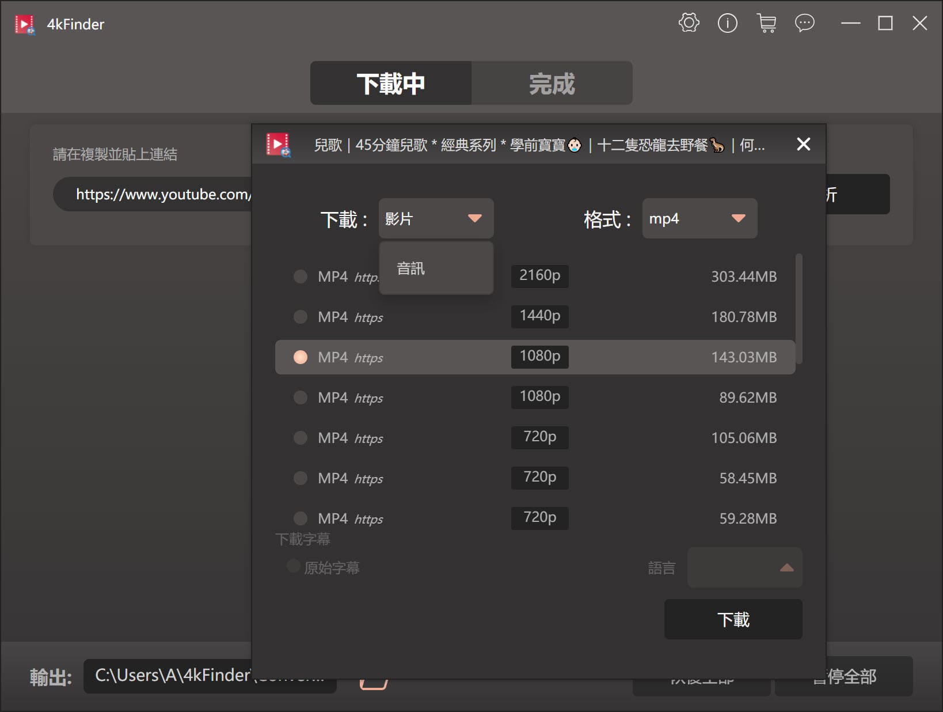943x712 pixels.
Task: Click the 58.45MB file size text
Action: coord(748,478)
